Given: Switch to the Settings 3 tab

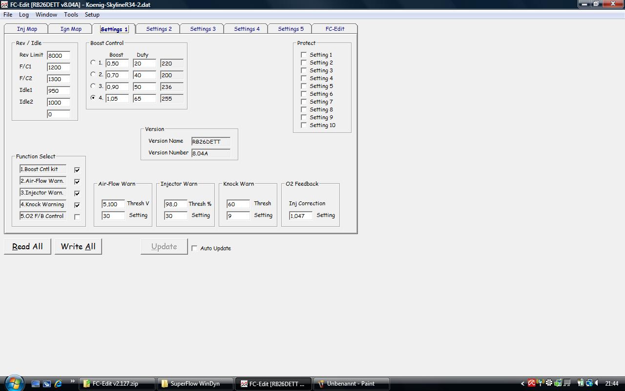Looking at the screenshot, I should click(x=203, y=29).
